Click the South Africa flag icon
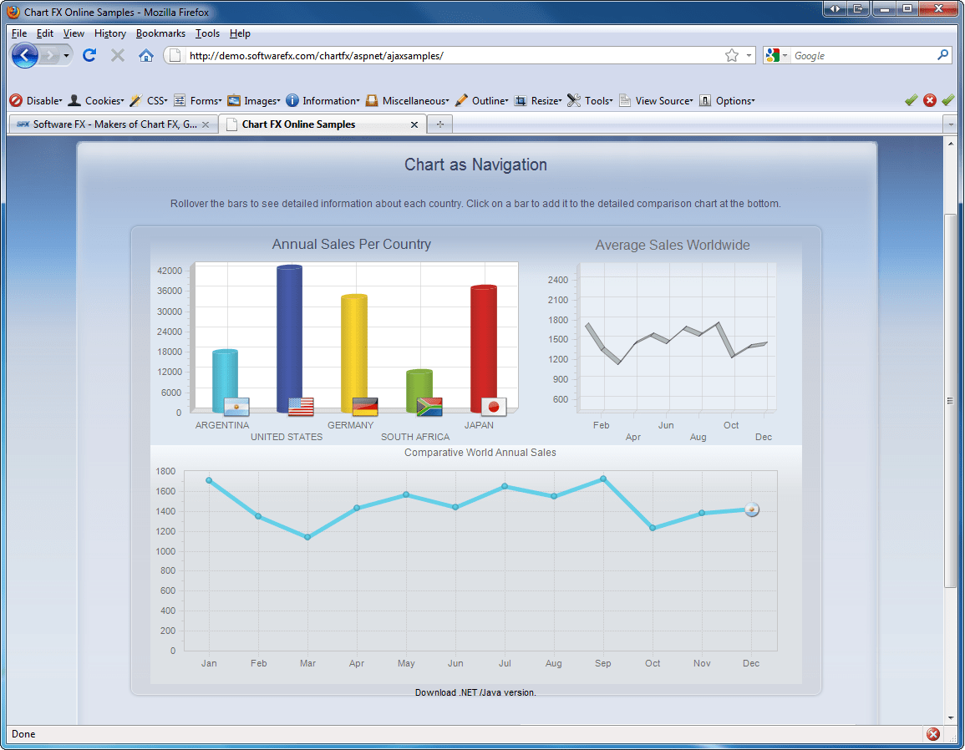 coord(429,407)
